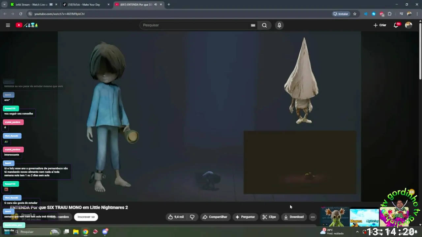Image resolution: width=422 pixels, height=237 pixels.
Task: Open the Chrome extensions puzzle icon
Action: pyautogui.click(x=390, y=14)
